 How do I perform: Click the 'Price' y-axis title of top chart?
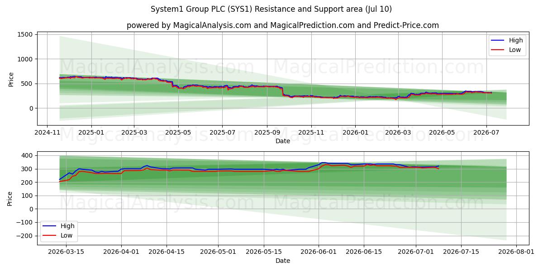[11, 79]
